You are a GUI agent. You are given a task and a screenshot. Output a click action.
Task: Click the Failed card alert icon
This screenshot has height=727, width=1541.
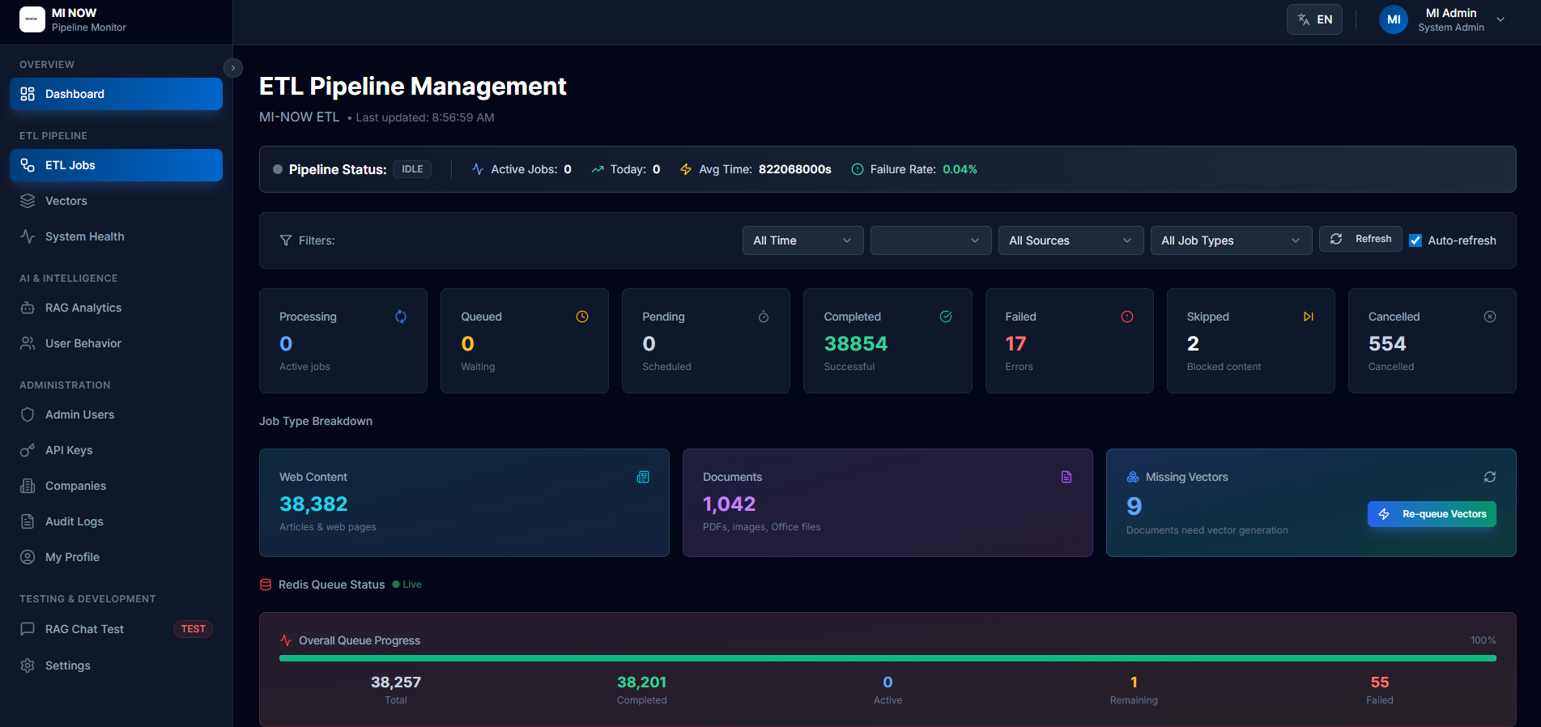click(1126, 317)
